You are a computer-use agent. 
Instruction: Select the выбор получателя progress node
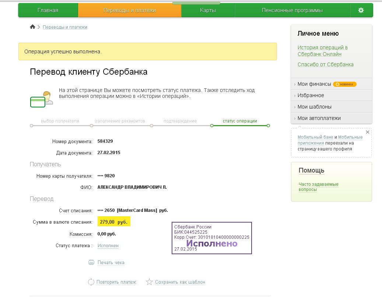[31, 125]
